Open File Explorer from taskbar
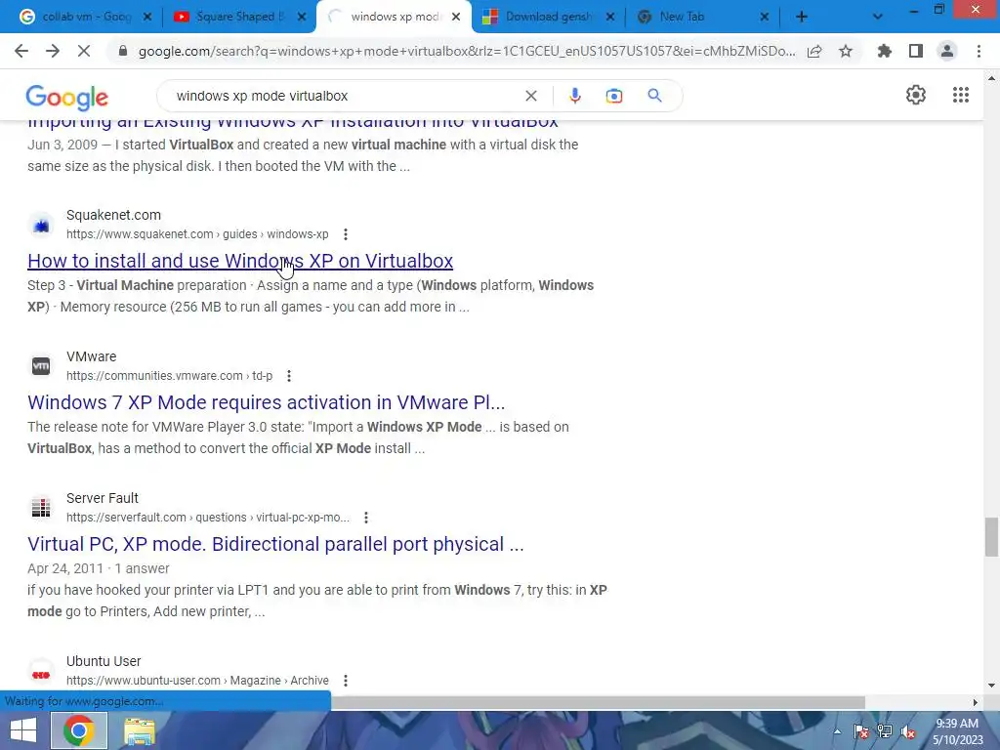Viewport: 1000px width, 750px height. pos(139,731)
